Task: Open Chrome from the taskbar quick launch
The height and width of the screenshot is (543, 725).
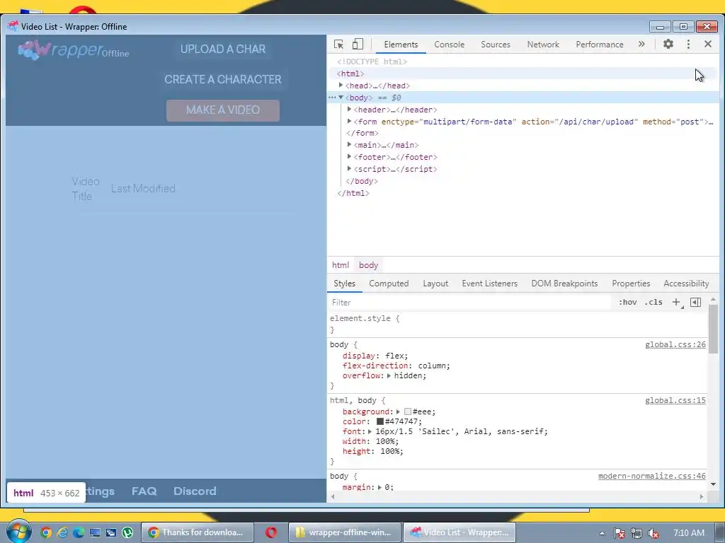Action: [x=46, y=532]
